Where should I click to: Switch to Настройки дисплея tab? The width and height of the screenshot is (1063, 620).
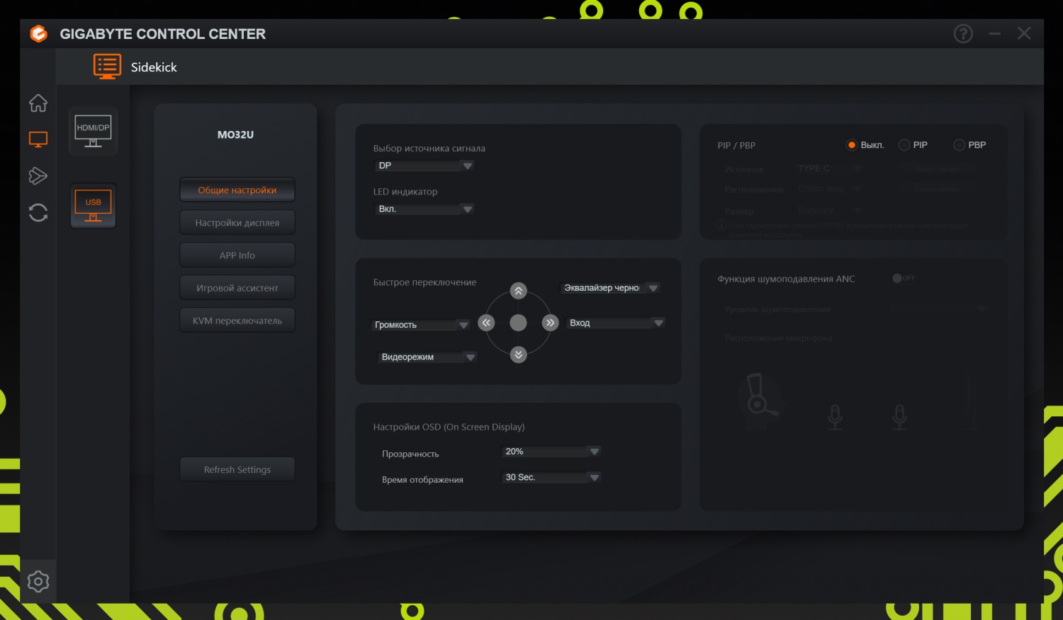click(237, 223)
